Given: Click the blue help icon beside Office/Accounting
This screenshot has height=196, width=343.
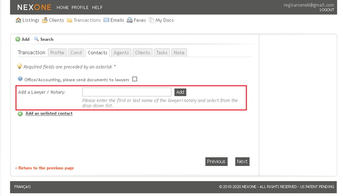Looking at the screenshot, I should (x=20, y=79).
